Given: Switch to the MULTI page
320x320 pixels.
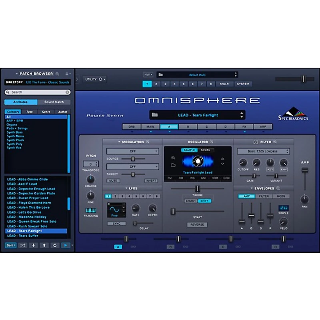Looking at the screenshot, I should click(225, 84).
